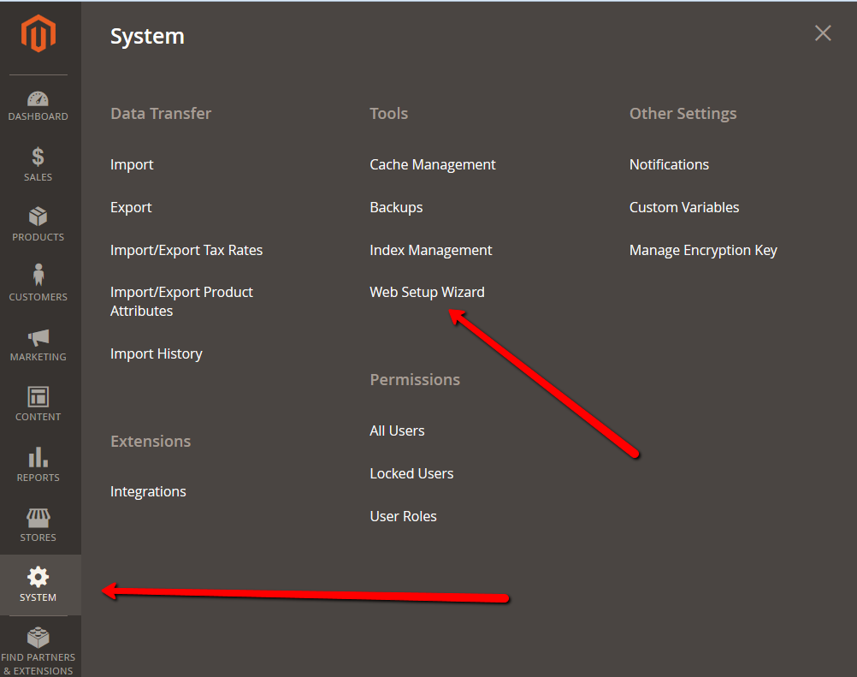View All Users under Permissions
Viewport: 857px width, 677px height.
coord(397,431)
